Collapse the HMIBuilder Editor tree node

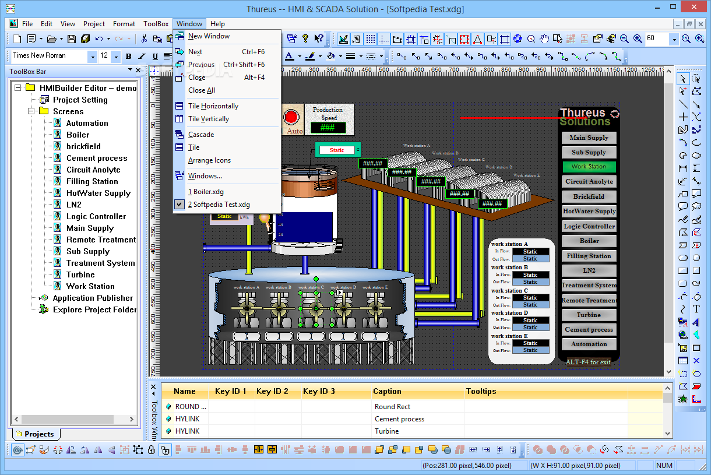17,88
